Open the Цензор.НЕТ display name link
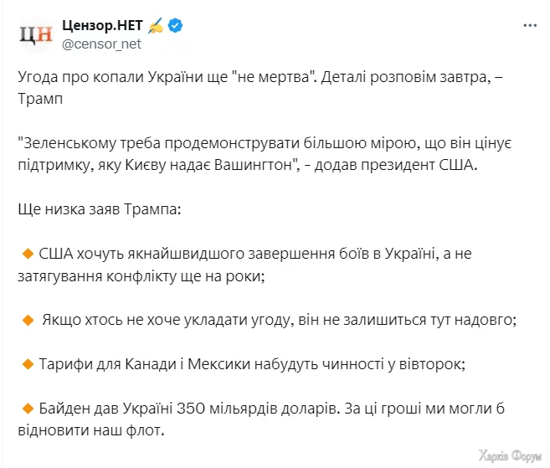The width and height of the screenshot is (550, 468). (x=102, y=26)
